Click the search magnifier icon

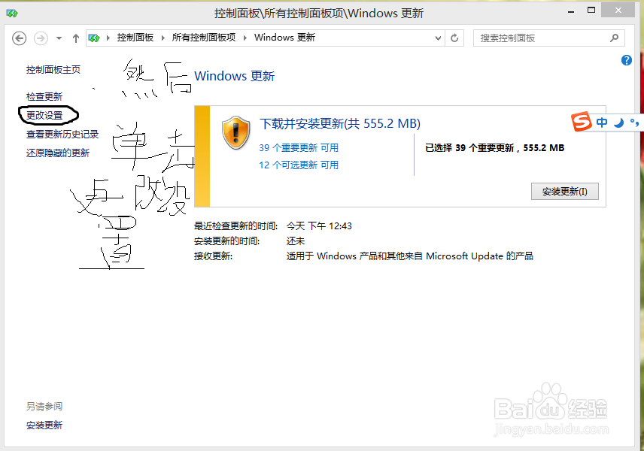[614, 38]
